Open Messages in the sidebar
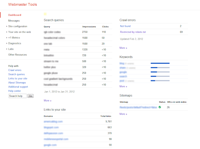The image size is (200, 149). (14, 21)
